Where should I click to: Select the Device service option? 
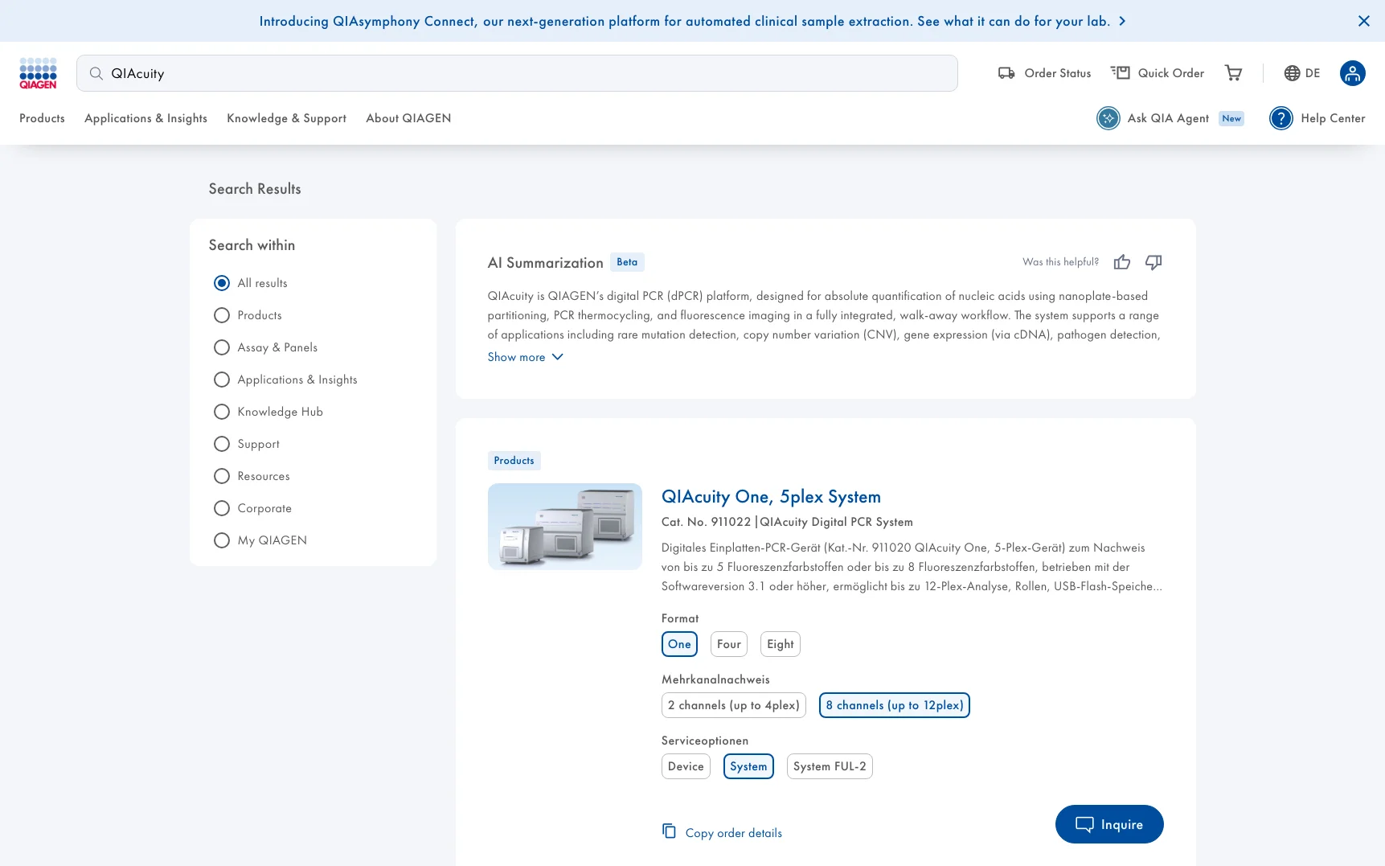tap(686, 766)
